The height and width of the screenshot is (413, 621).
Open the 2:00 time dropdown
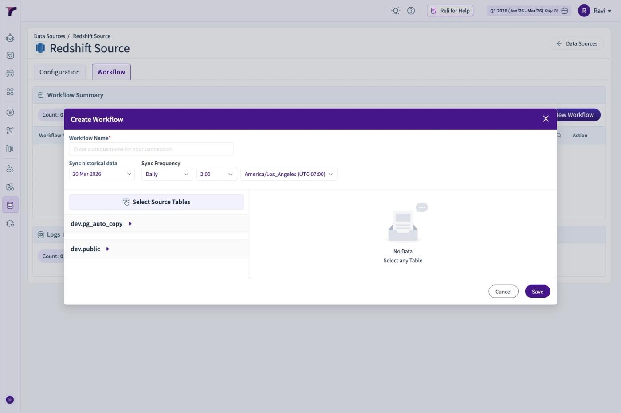pyautogui.click(x=216, y=174)
